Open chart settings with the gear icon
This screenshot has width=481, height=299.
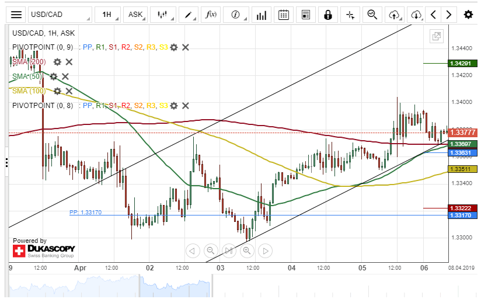pyautogui.click(x=468, y=15)
